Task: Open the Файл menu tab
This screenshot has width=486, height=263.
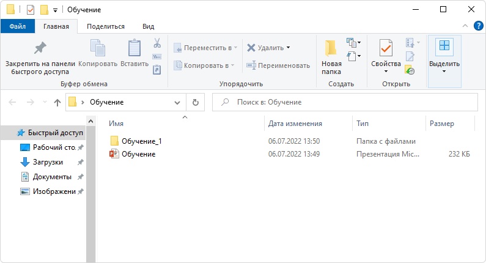Action: click(17, 26)
